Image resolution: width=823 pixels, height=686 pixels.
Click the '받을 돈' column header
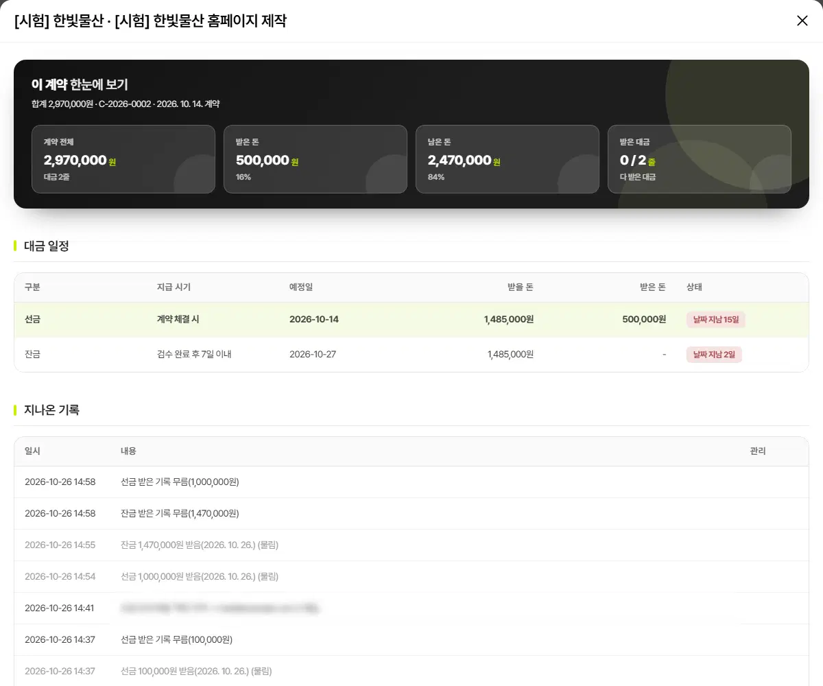coord(521,287)
